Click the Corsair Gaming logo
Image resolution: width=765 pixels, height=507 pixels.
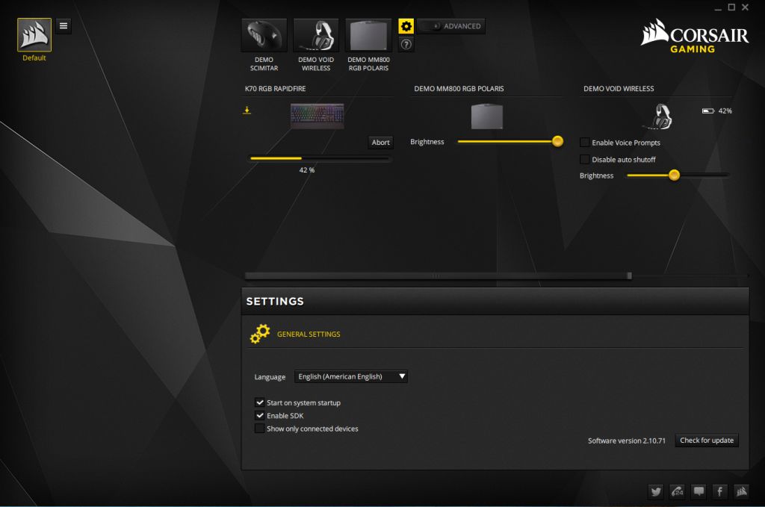pyautogui.click(x=694, y=36)
